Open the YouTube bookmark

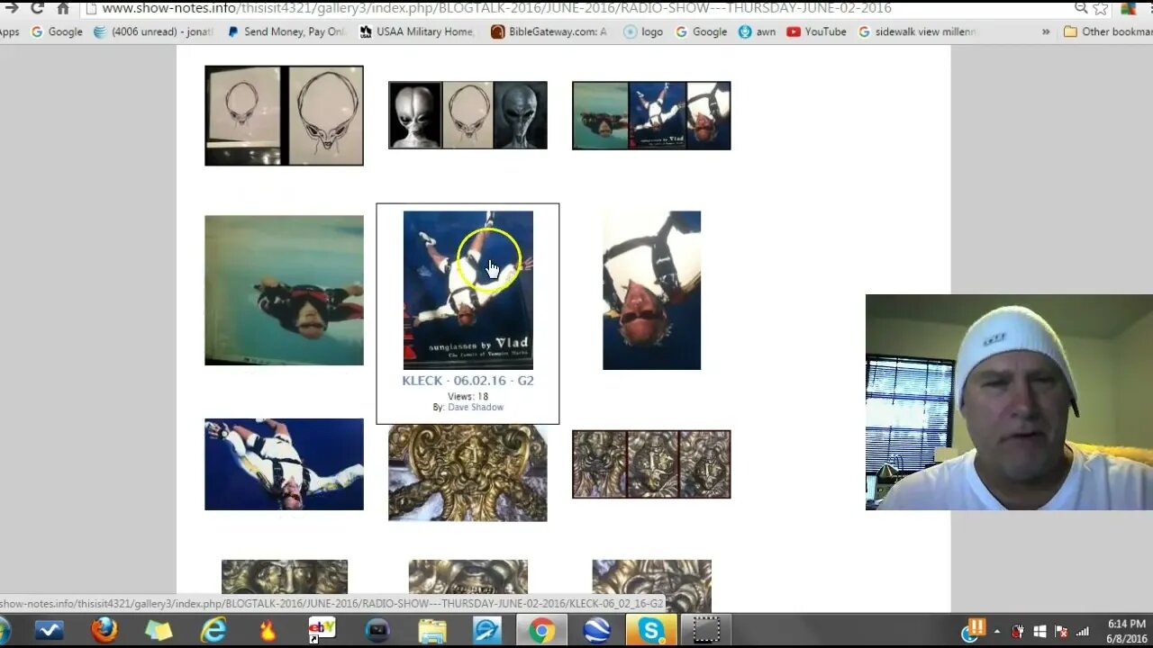click(x=816, y=31)
